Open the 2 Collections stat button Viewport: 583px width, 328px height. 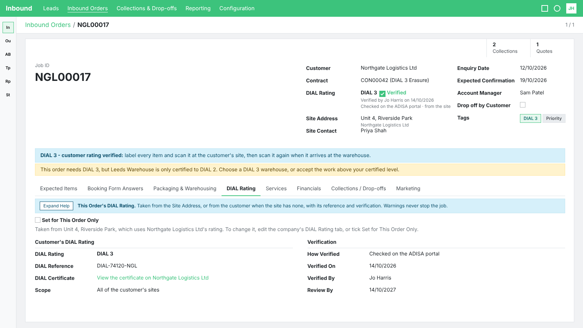(x=508, y=48)
